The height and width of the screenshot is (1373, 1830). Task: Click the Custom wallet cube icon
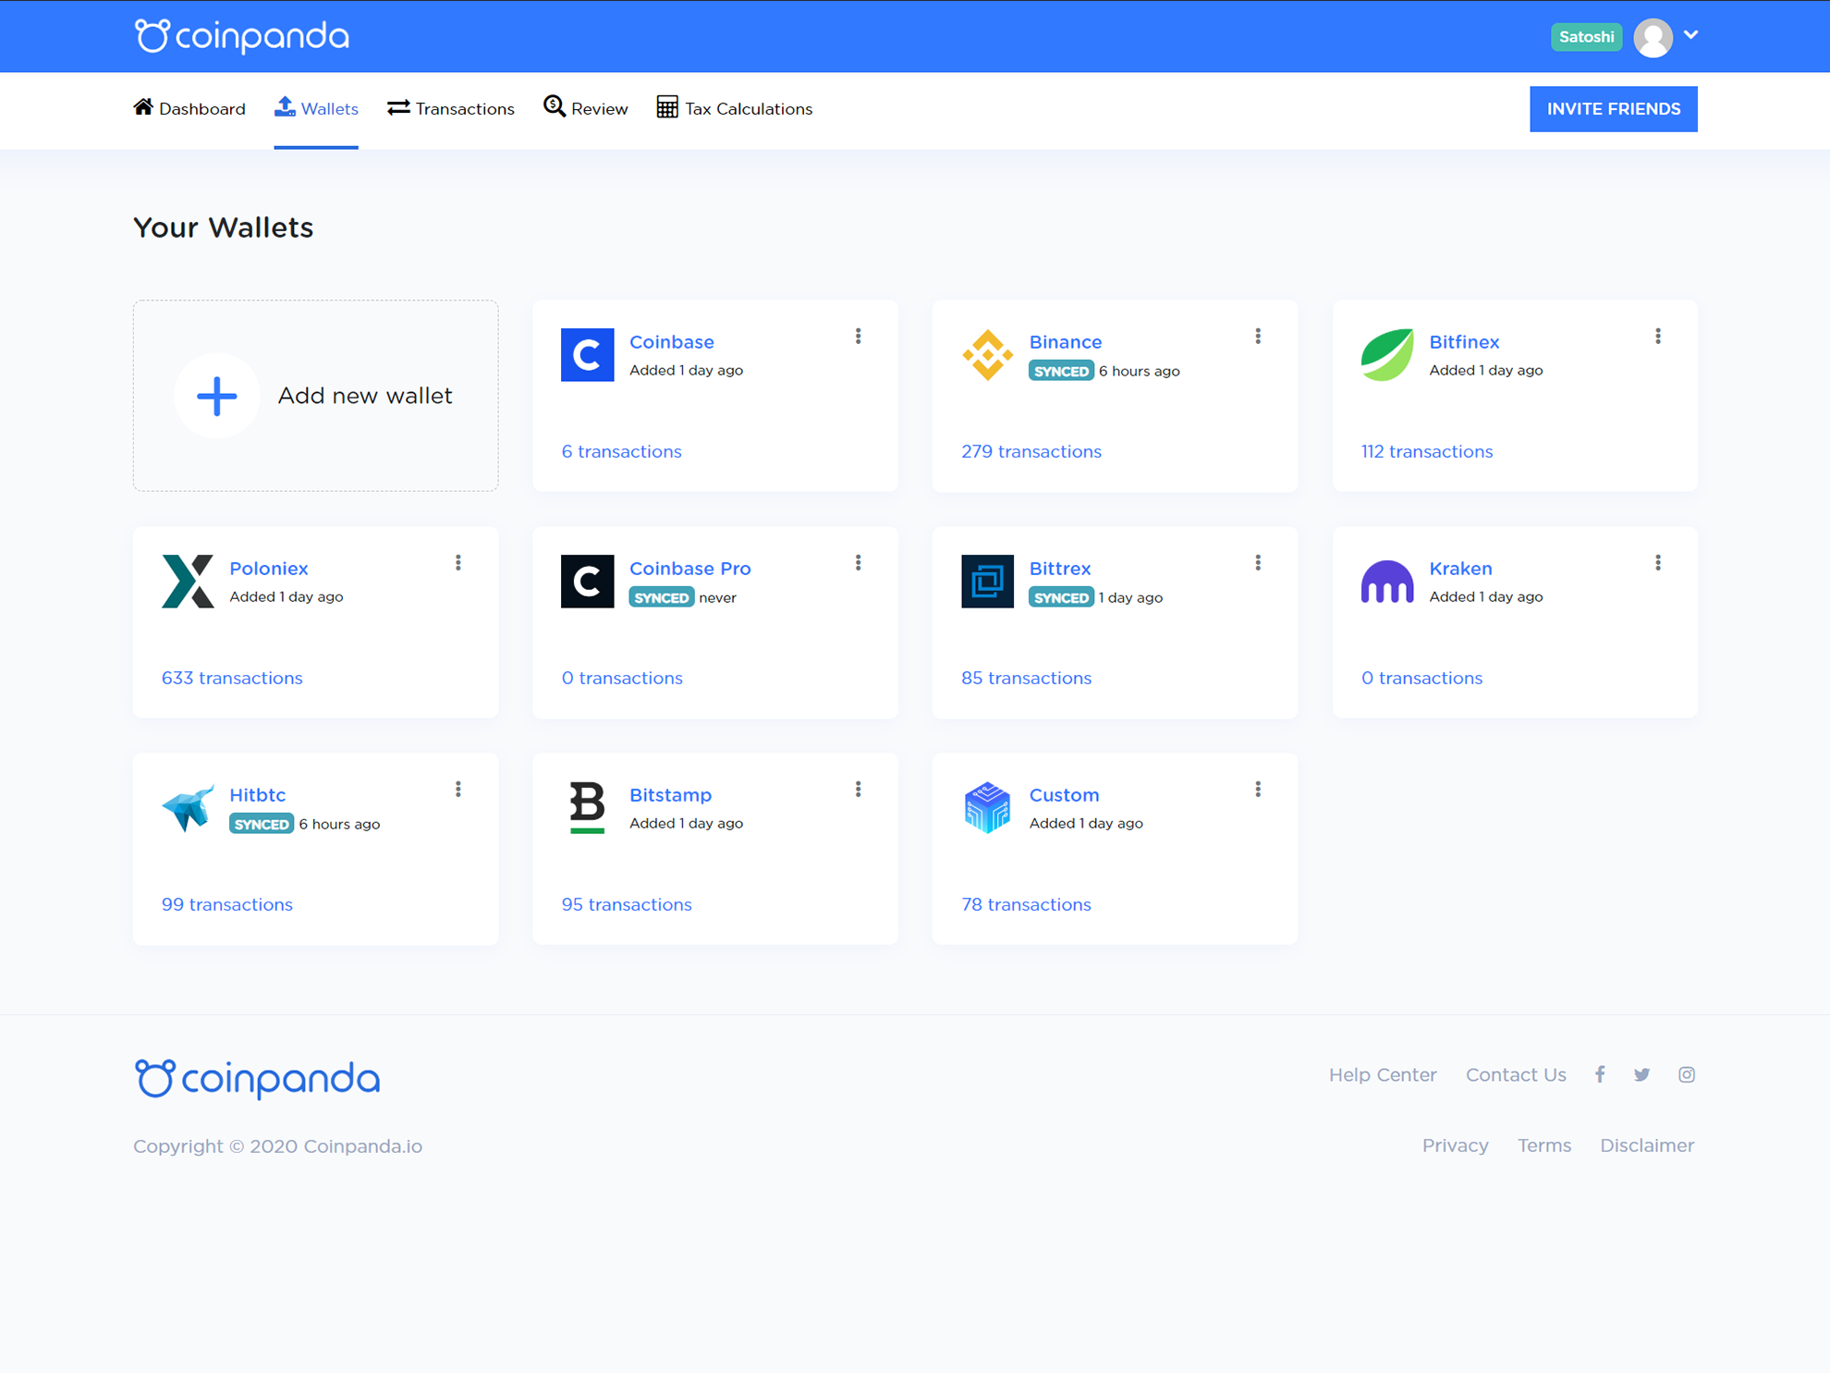pyautogui.click(x=987, y=806)
